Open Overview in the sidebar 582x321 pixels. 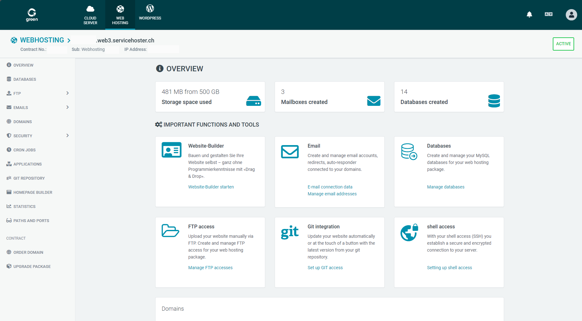coord(23,65)
